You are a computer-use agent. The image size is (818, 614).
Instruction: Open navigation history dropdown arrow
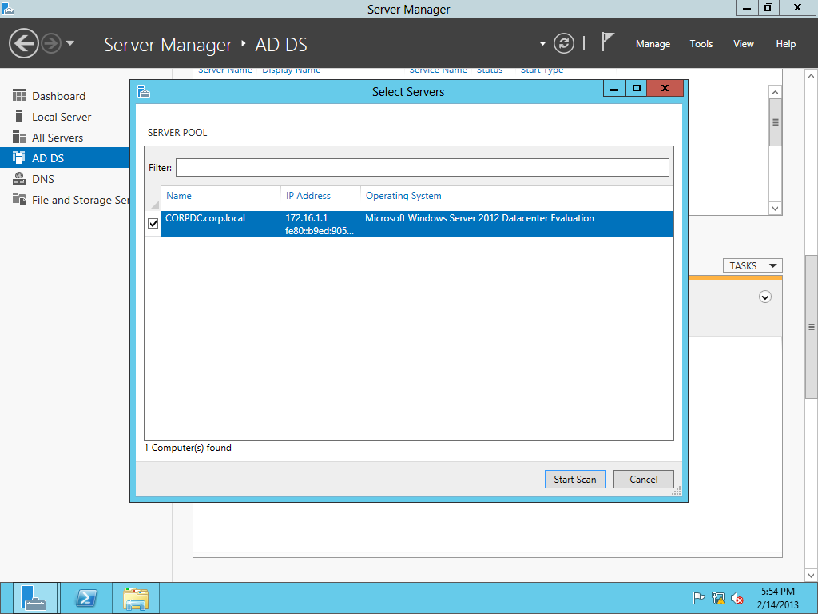(70, 43)
